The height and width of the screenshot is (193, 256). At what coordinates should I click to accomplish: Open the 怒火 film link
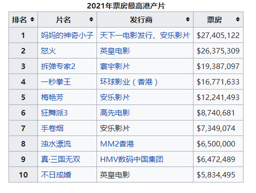tap(48, 51)
